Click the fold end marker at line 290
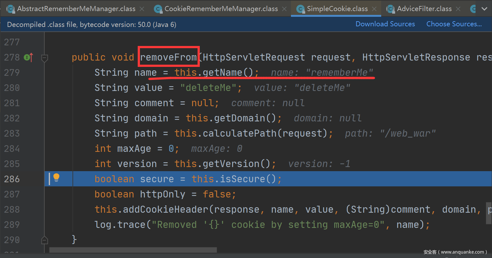 click(x=45, y=241)
